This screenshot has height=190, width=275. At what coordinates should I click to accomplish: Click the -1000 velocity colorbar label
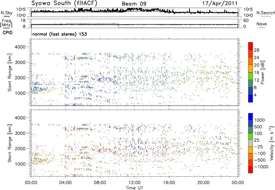tap(261, 167)
